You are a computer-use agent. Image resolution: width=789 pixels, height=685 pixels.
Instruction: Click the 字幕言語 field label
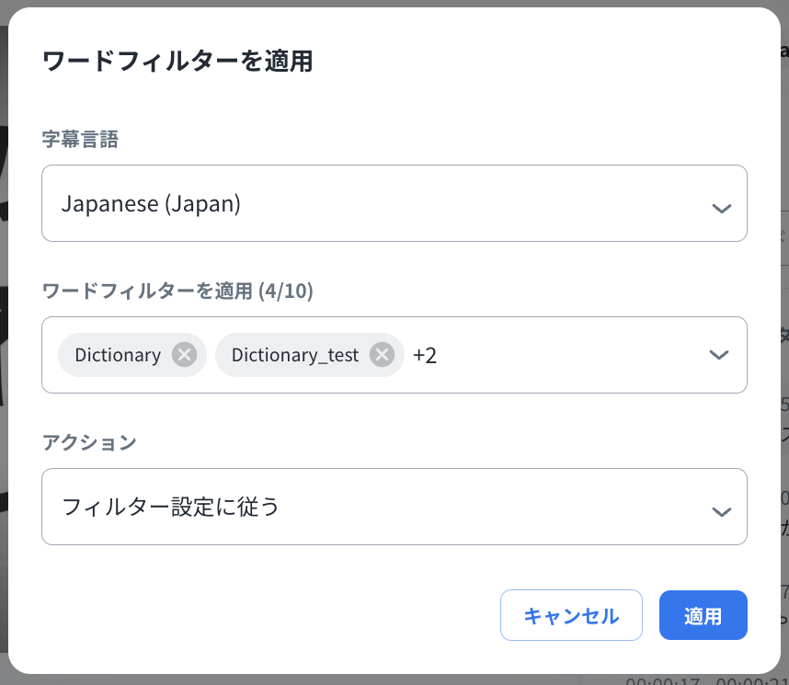click(80, 139)
